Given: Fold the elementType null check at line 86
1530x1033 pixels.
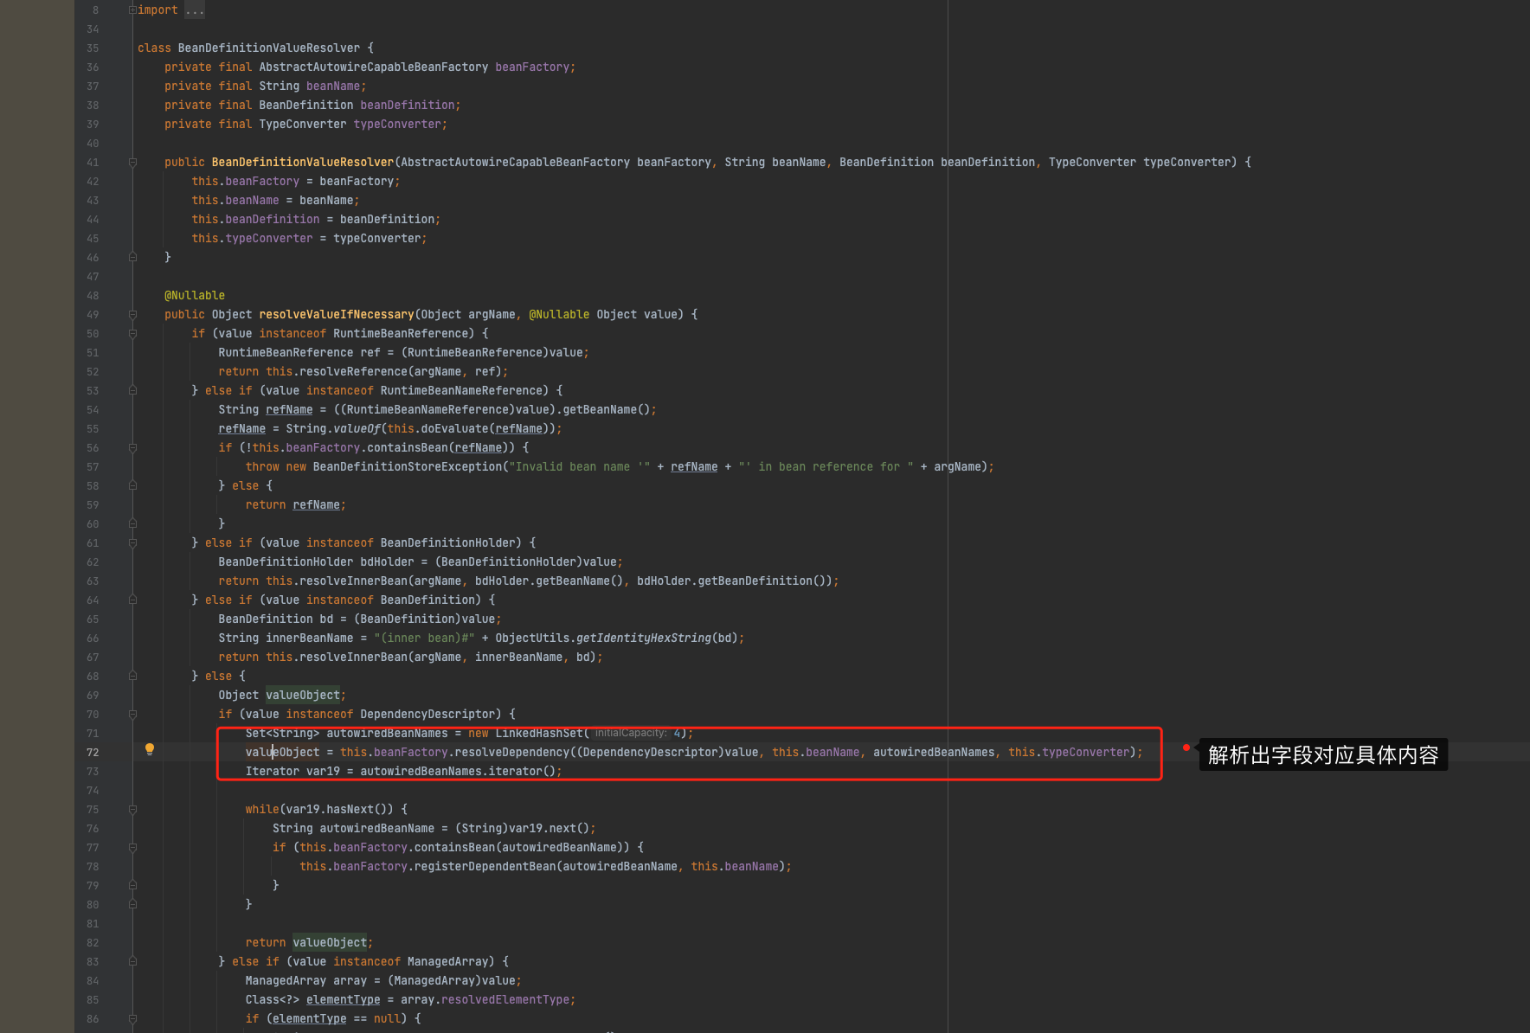Looking at the screenshot, I should click(132, 1018).
